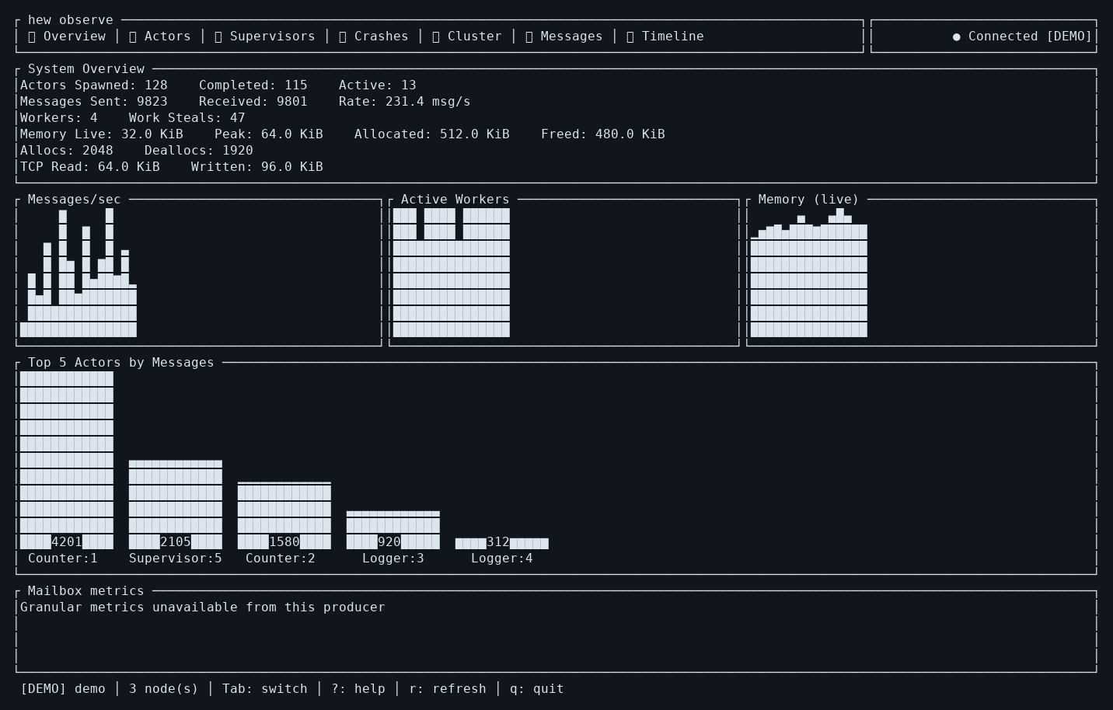
Task: Click 'Messages Sent: 9823' metric
Action: pos(94,102)
